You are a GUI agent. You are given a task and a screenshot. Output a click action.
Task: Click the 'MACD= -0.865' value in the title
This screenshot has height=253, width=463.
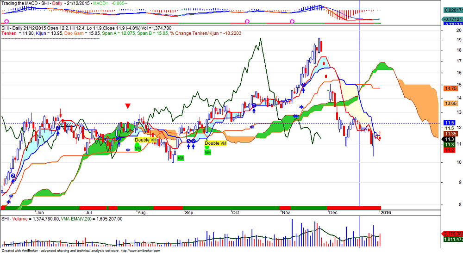[110, 3]
